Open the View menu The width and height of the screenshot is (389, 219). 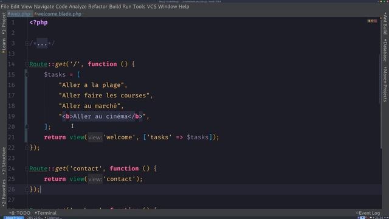tap(27, 7)
